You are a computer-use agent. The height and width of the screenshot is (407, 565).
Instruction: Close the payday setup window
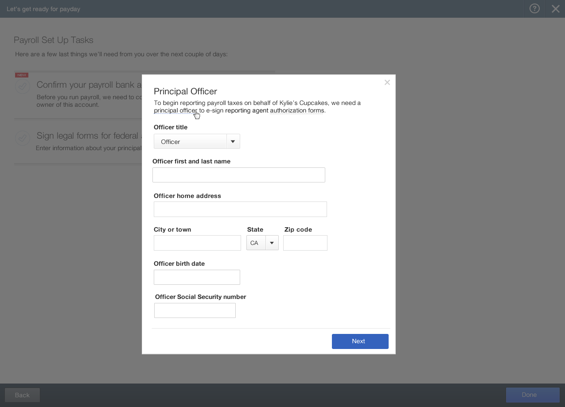click(x=555, y=9)
